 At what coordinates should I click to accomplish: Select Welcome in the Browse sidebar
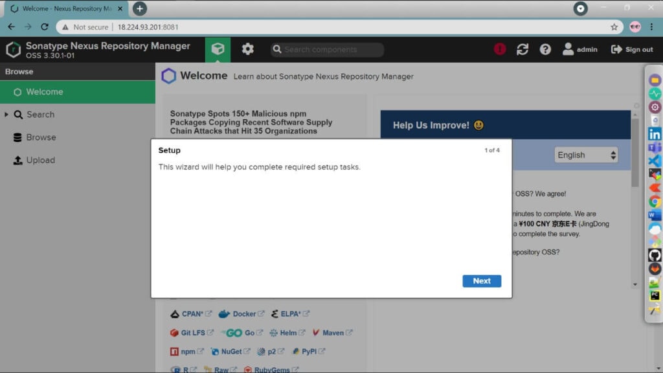pyautogui.click(x=78, y=92)
